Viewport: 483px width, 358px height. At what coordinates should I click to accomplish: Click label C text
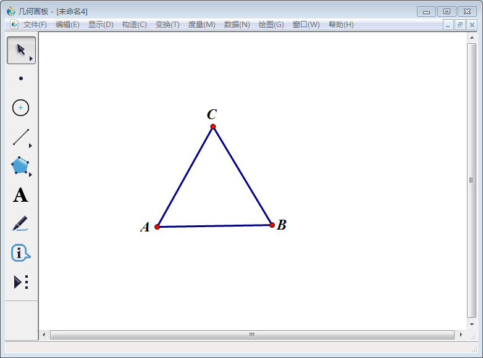click(212, 114)
